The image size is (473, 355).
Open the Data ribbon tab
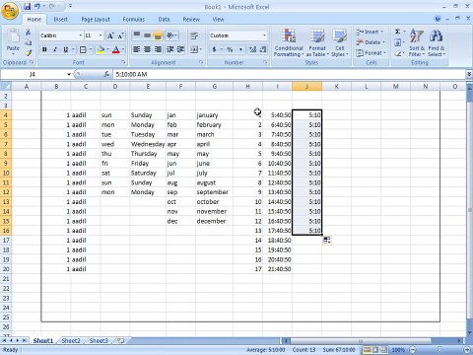tap(164, 20)
